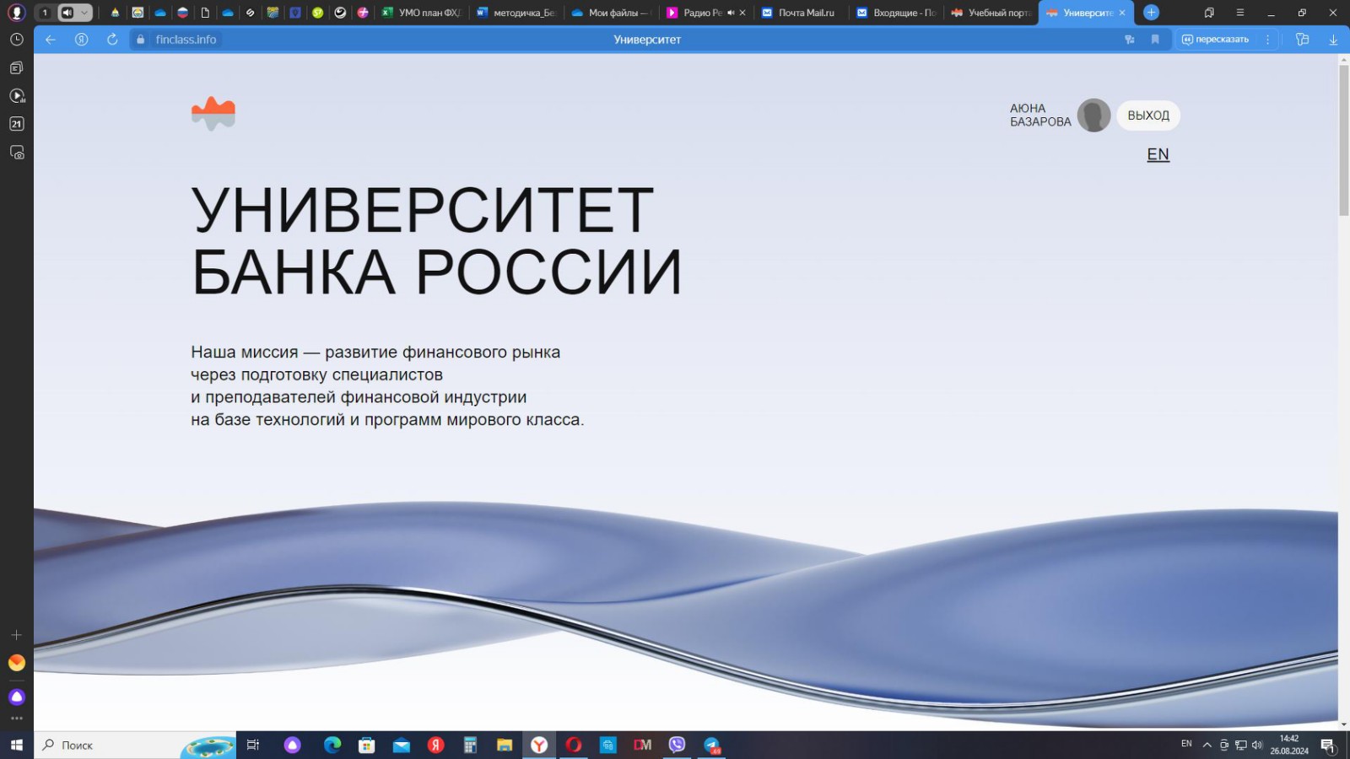This screenshot has width=1350, height=759.
Task: Open Alice assistant in the sidebar
Action: (16, 697)
